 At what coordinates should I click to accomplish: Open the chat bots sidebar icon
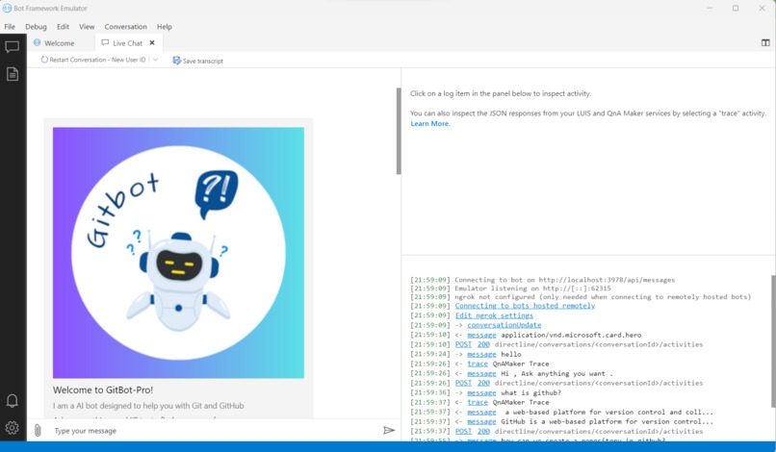12,47
